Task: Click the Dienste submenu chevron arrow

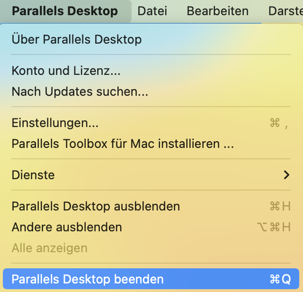Action: coord(286,175)
